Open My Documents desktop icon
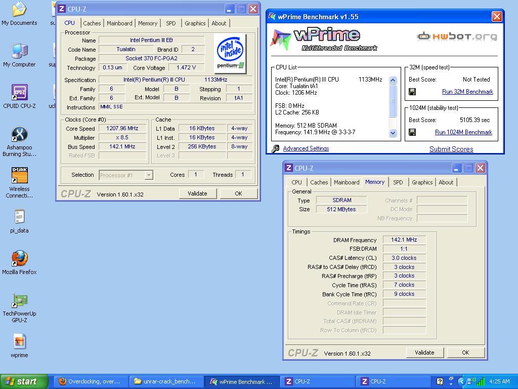Image resolution: width=518 pixels, height=389 pixels. (x=19, y=14)
